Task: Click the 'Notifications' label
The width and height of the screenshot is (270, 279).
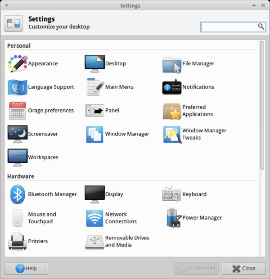Action: click(x=198, y=87)
